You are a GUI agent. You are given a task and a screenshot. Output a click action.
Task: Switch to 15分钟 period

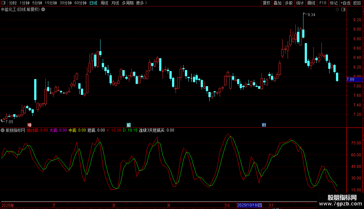51,3
